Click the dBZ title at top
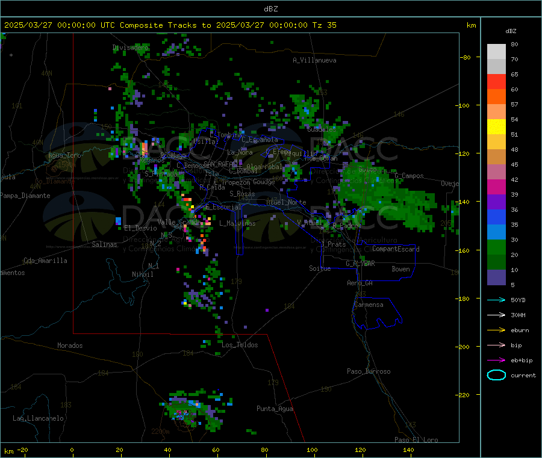The height and width of the screenshot is (458, 542). point(270,9)
